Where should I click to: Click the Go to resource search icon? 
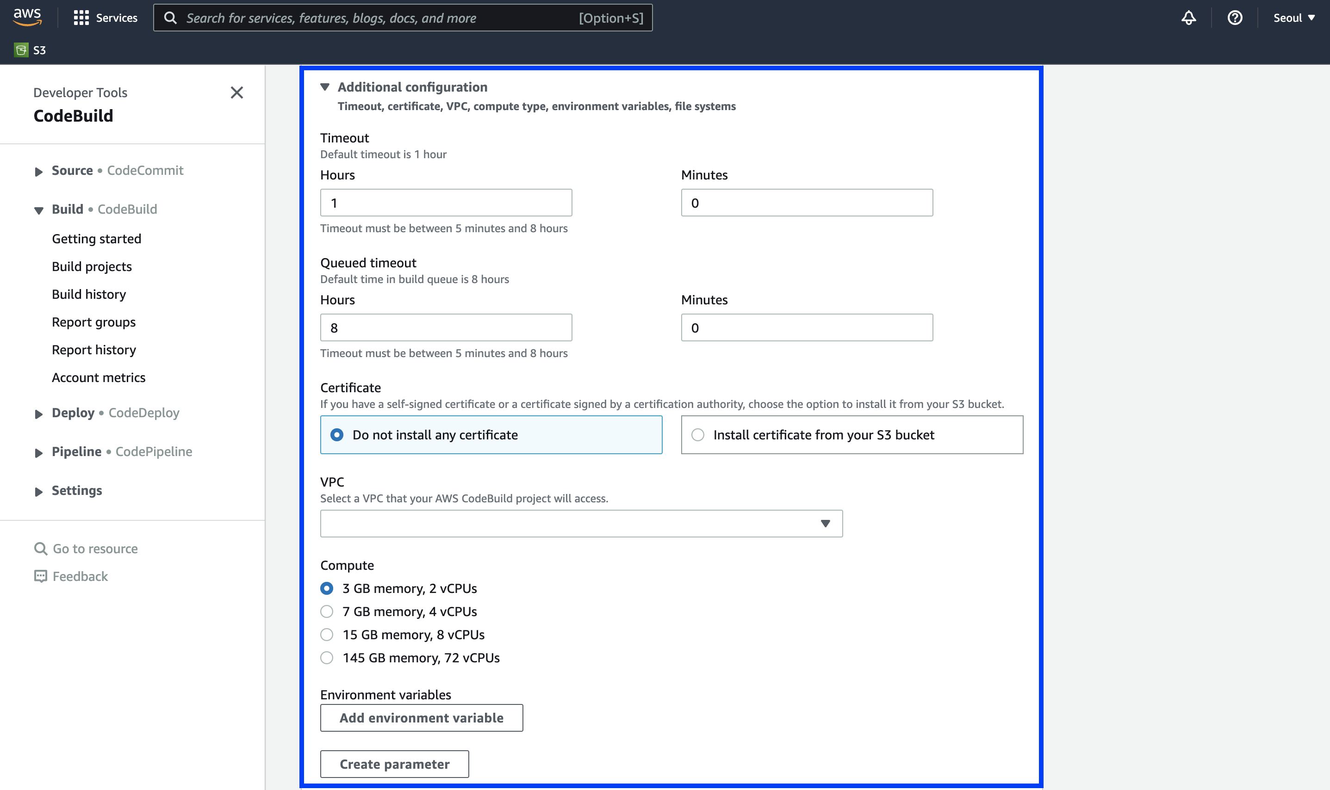pyautogui.click(x=40, y=548)
